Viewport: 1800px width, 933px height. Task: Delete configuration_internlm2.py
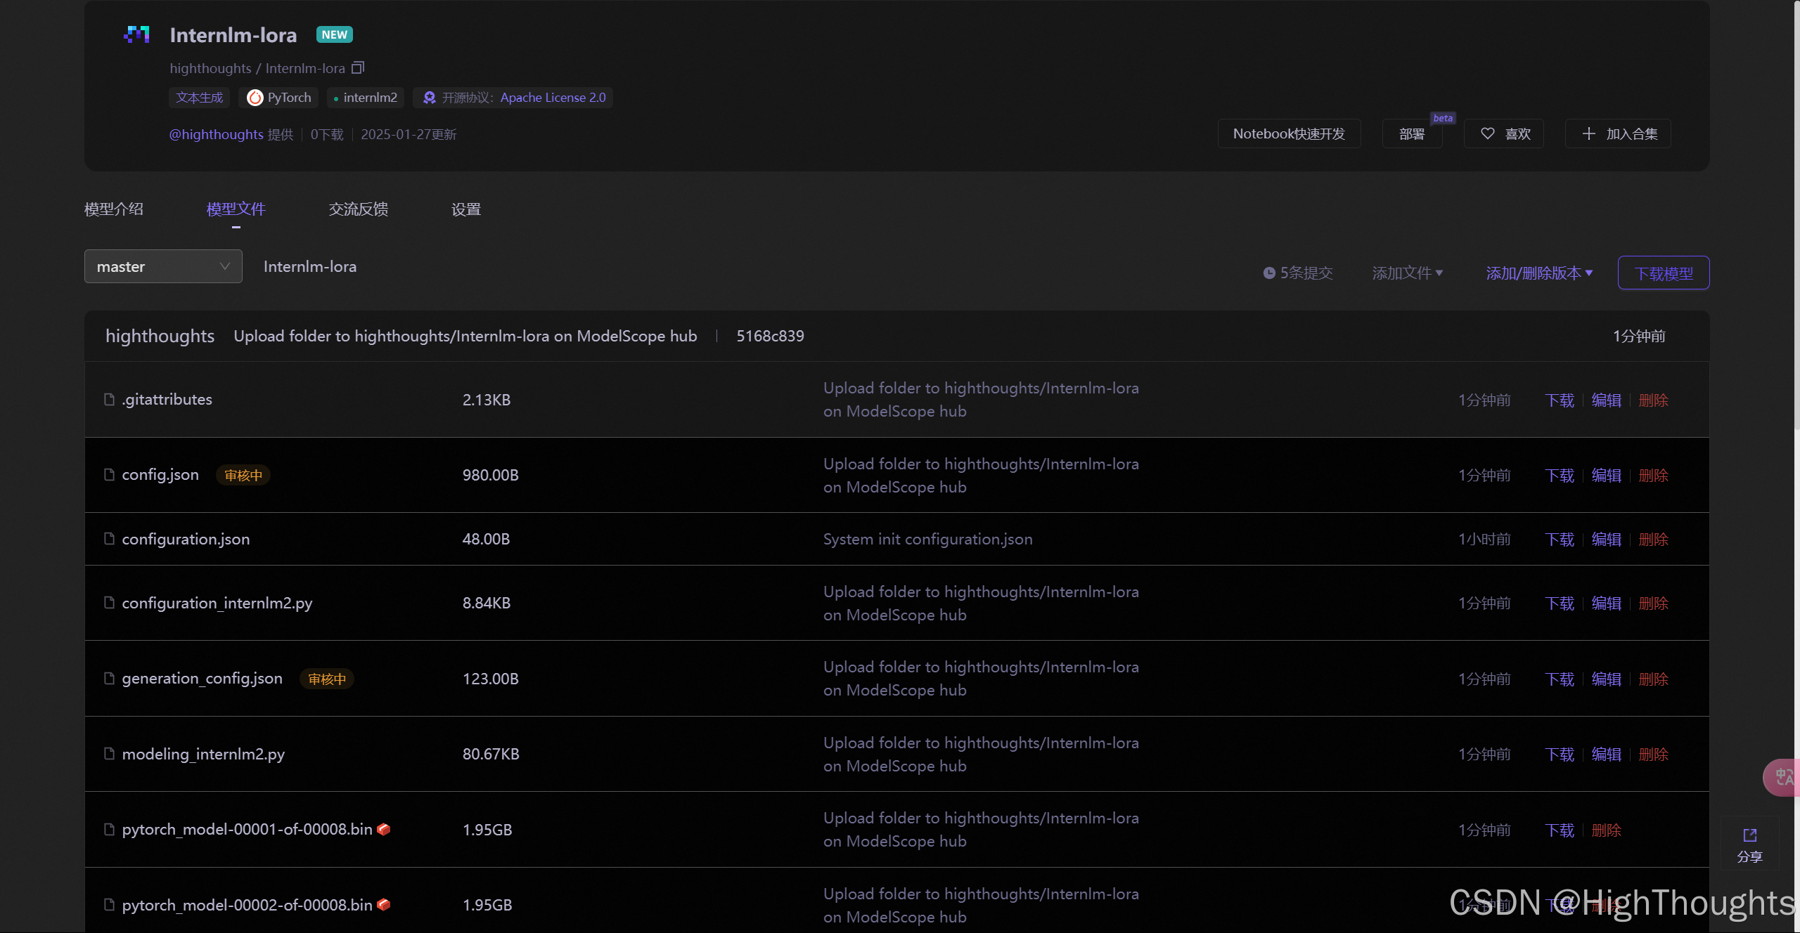pos(1654,603)
